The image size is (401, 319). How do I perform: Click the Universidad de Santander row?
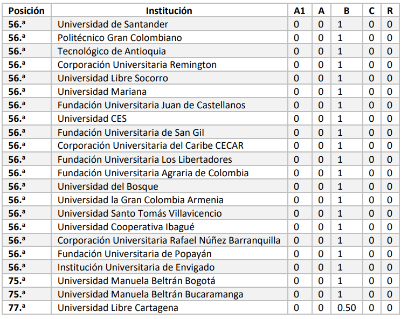(x=113, y=24)
